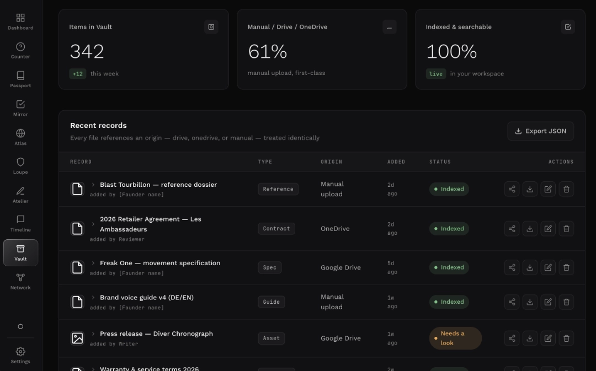596x371 pixels.
Task: Export records with Export JSON button
Action: pyautogui.click(x=540, y=131)
